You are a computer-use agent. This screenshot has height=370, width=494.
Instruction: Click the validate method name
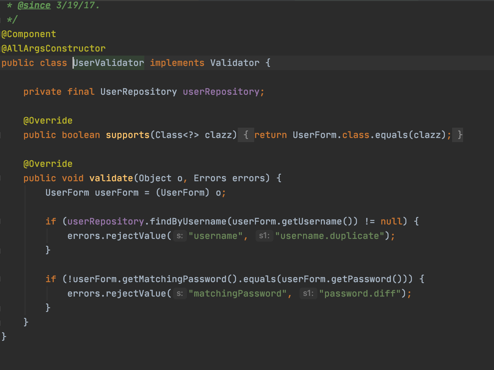pos(111,178)
